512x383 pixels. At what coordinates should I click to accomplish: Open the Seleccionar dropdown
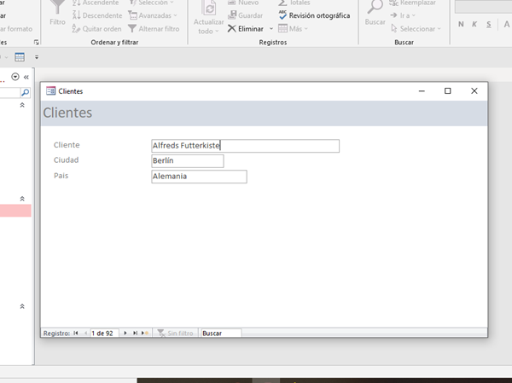click(416, 29)
